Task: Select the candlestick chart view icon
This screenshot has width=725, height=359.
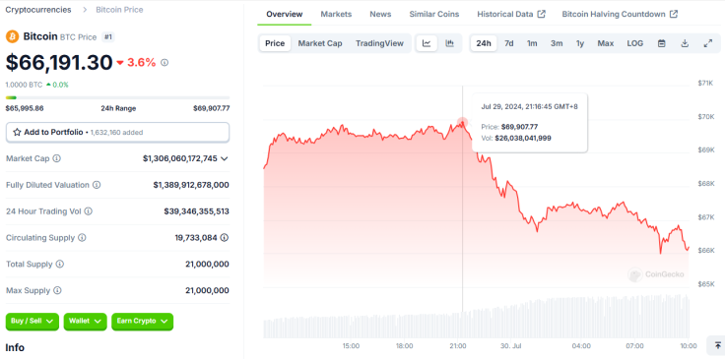Action: [450, 43]
